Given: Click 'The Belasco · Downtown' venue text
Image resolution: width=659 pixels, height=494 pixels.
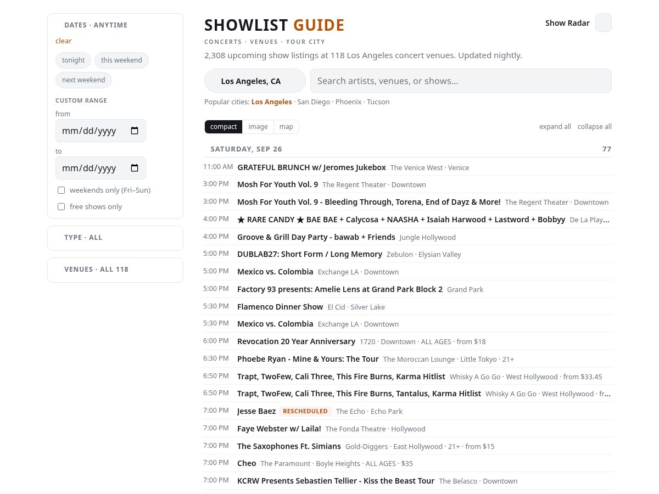Looking at the screenshot, I should [x=478, y=481].
